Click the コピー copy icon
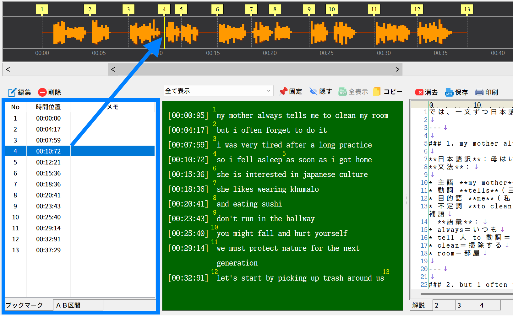Viewport: 513px width, 317px height. pyautogui.click(x=377, y=91)
